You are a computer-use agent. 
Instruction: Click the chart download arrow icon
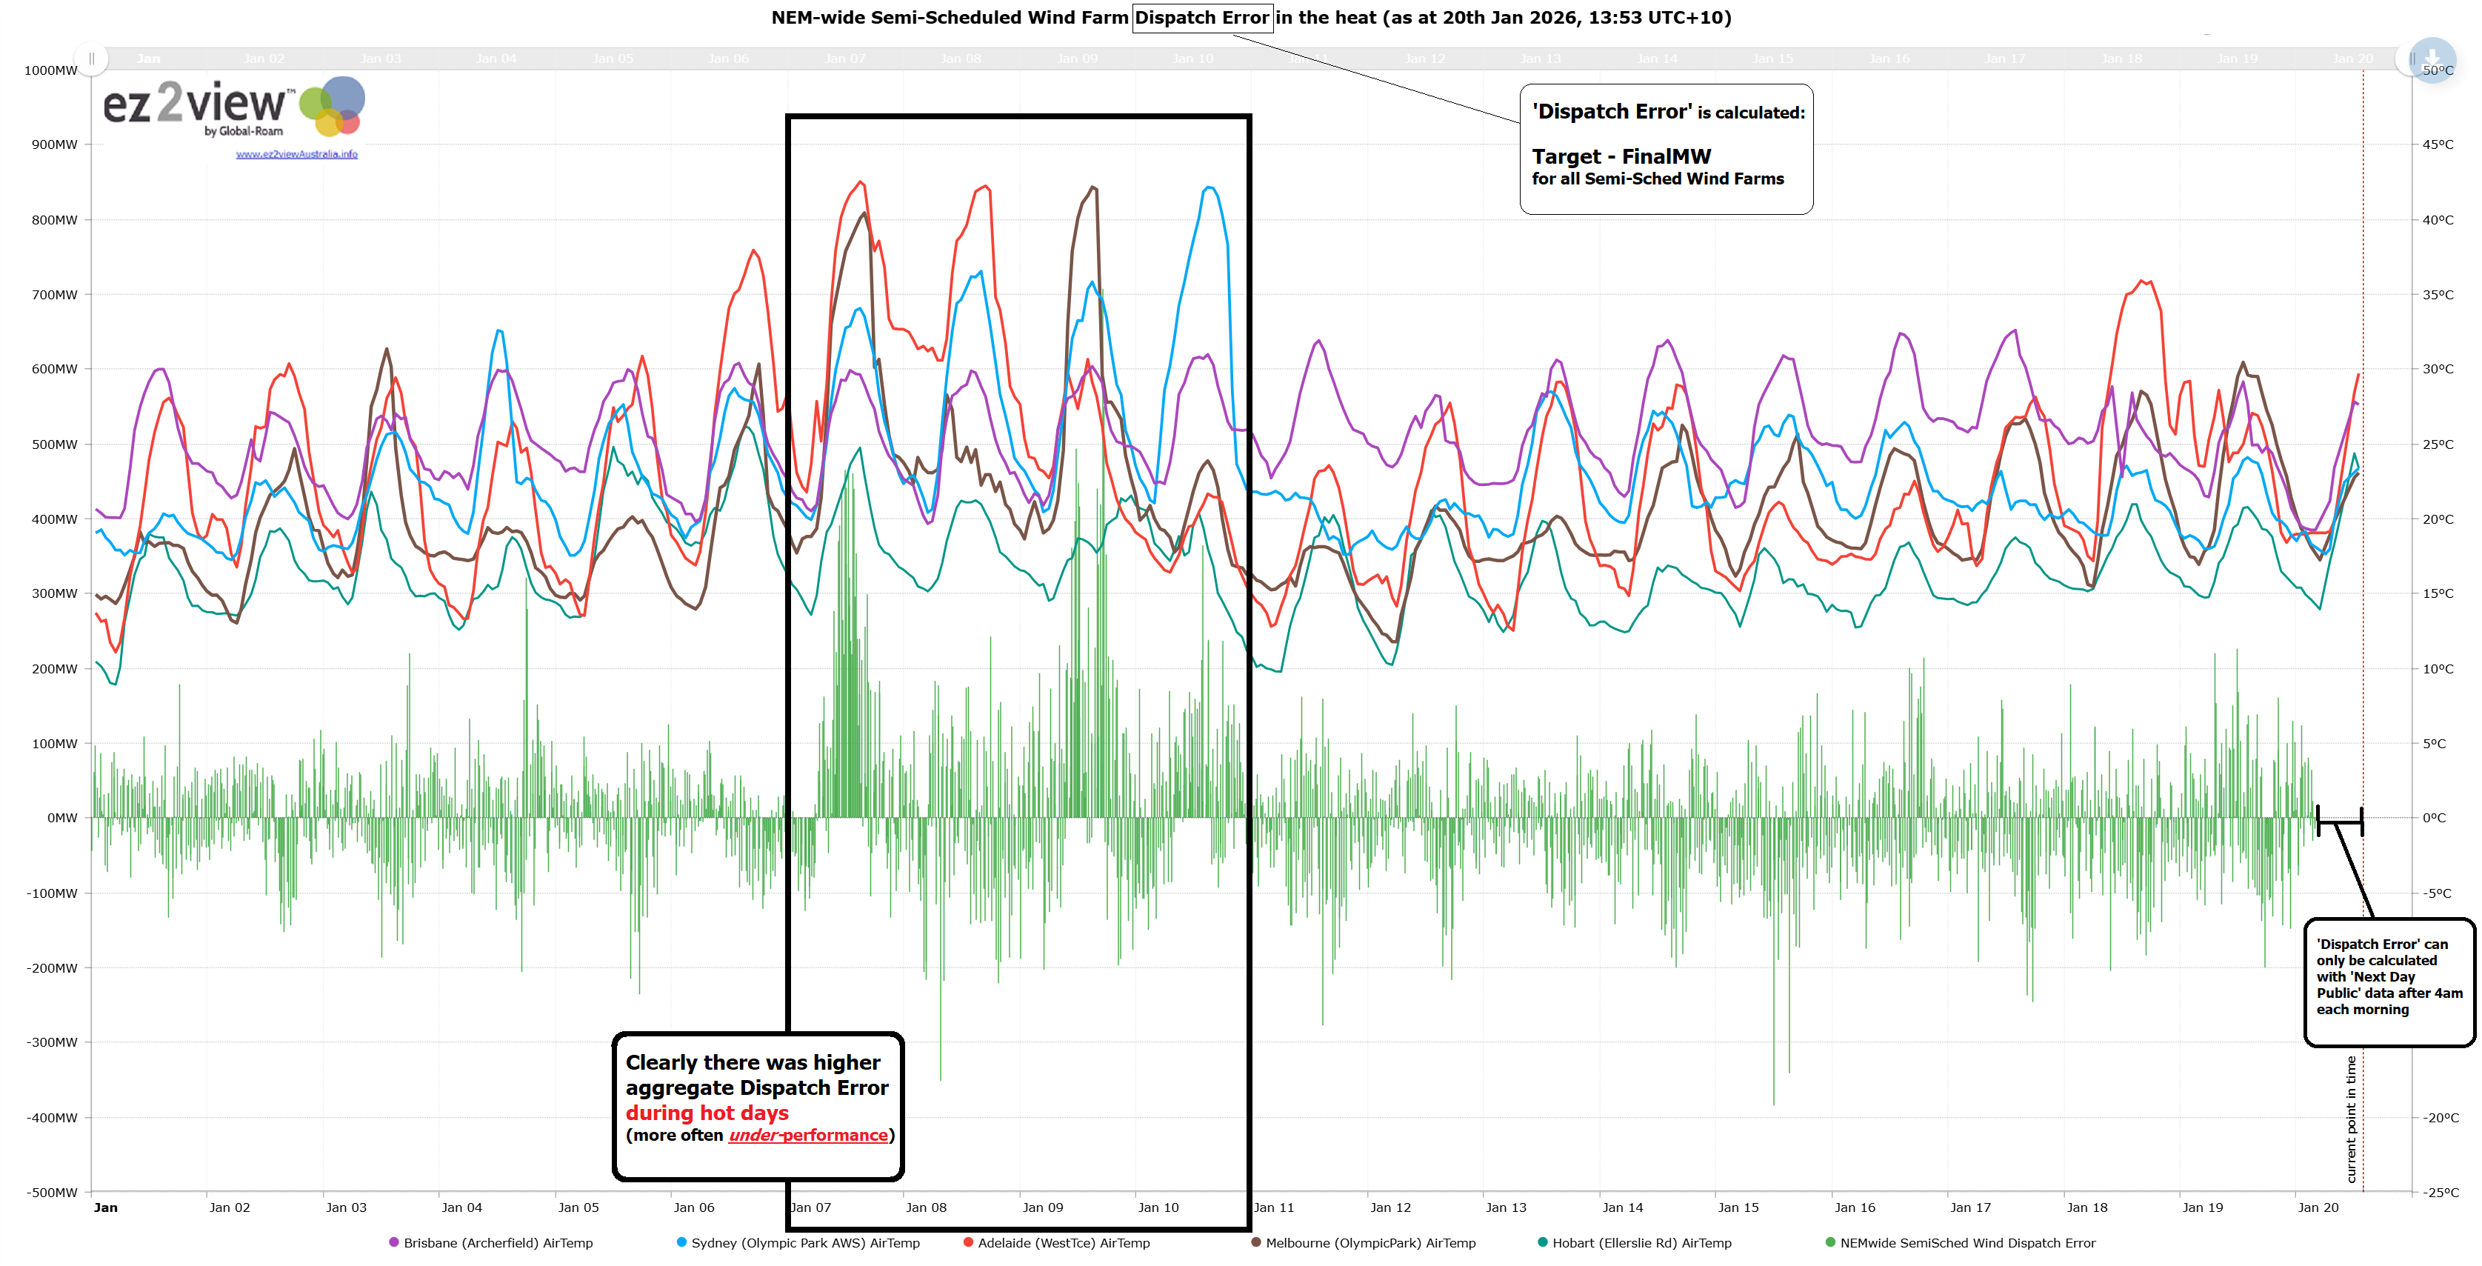2433,59
